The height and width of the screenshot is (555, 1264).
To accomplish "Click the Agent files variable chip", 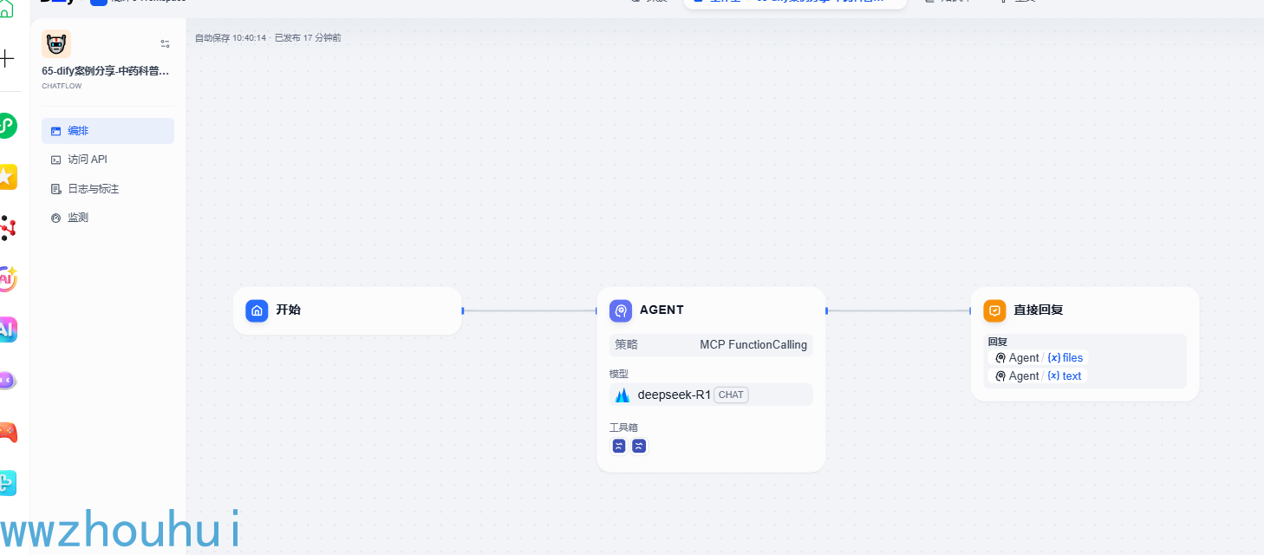I will (x=1038, y=357).
